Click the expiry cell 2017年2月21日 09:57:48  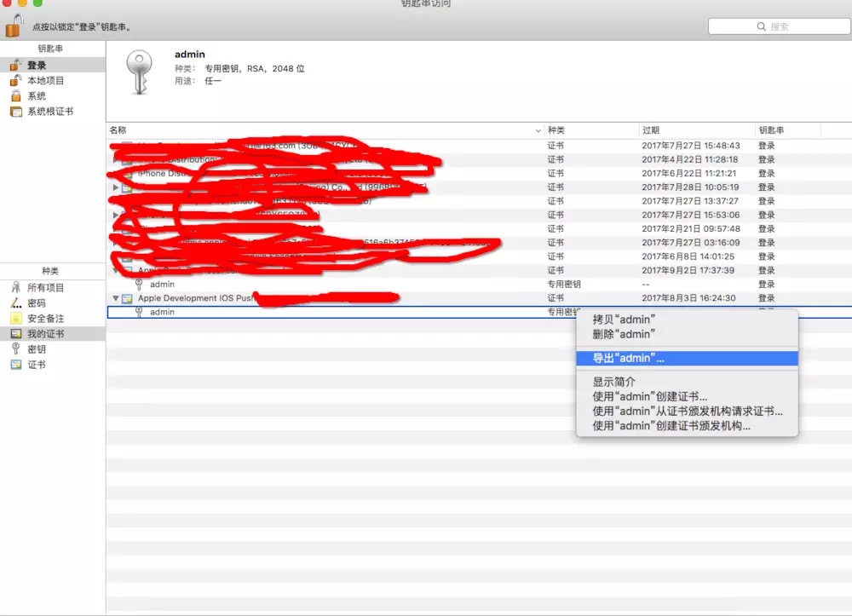[x=691, y=228]
